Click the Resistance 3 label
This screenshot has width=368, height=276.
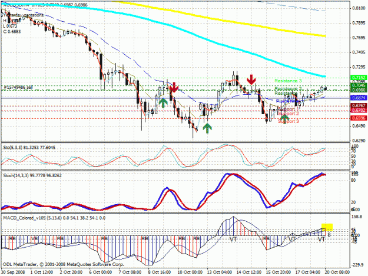coord(288,81)
